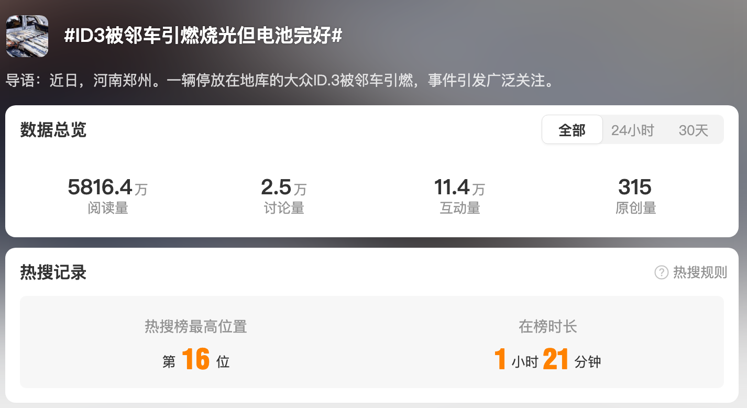Click the 数据总览 section heading

coord(53,129)
